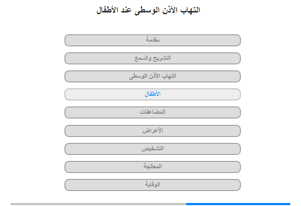Screen dimensions: 301x206
Task: Open the anatomy and hearing topic
Action: click(x=152, y=58)
